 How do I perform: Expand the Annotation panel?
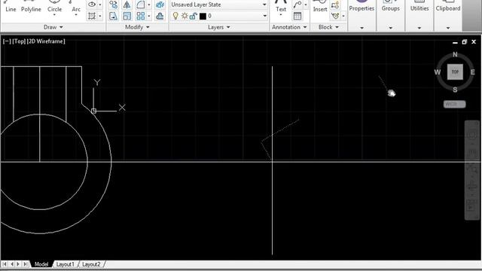click(x=289, y=27)
